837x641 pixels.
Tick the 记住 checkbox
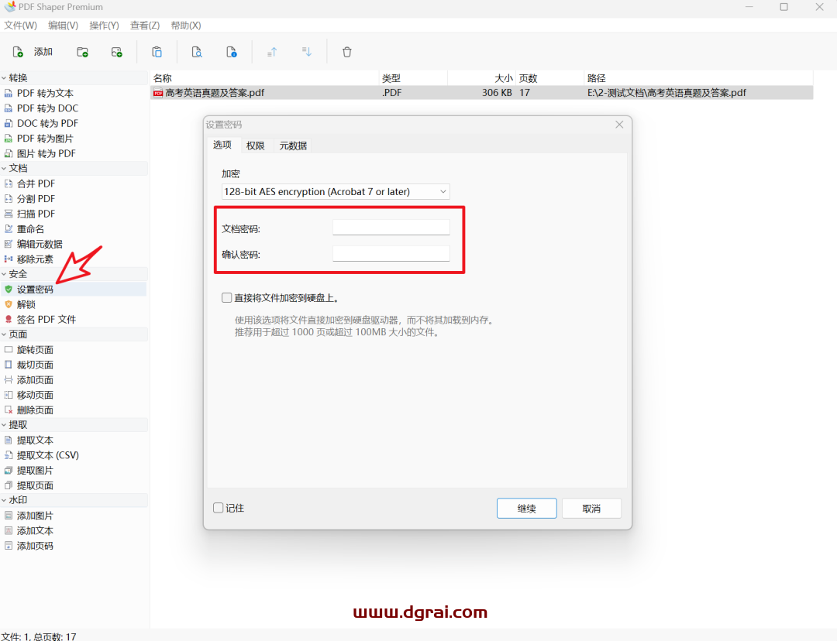click(219, 508)
